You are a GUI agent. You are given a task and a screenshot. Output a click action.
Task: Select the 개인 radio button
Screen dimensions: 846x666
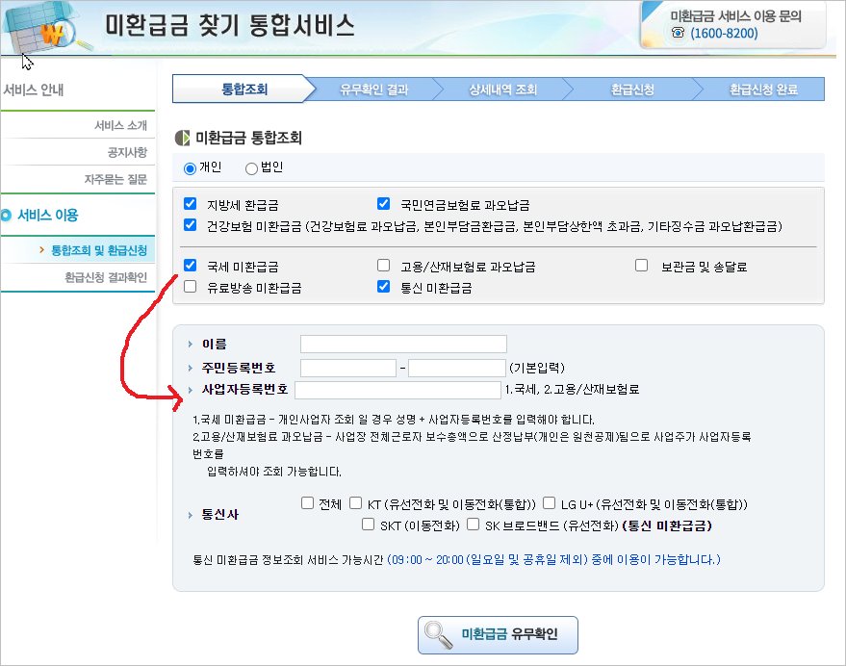(x=190, y=168)
